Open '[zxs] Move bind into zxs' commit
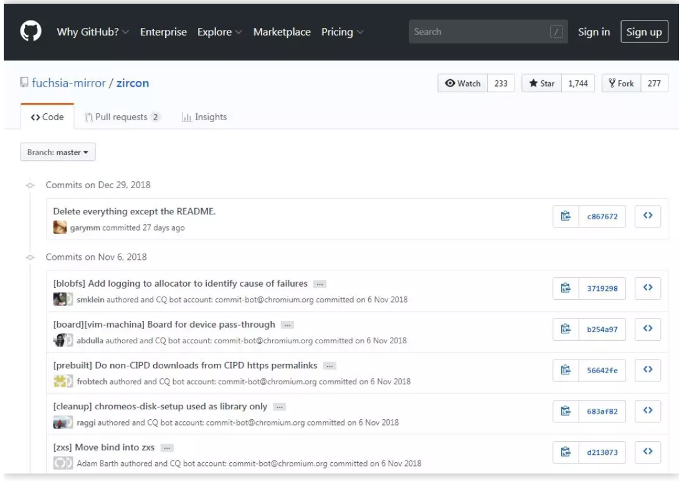The height and width of the screenshot is (481, 684). click(x=104, y=447)
